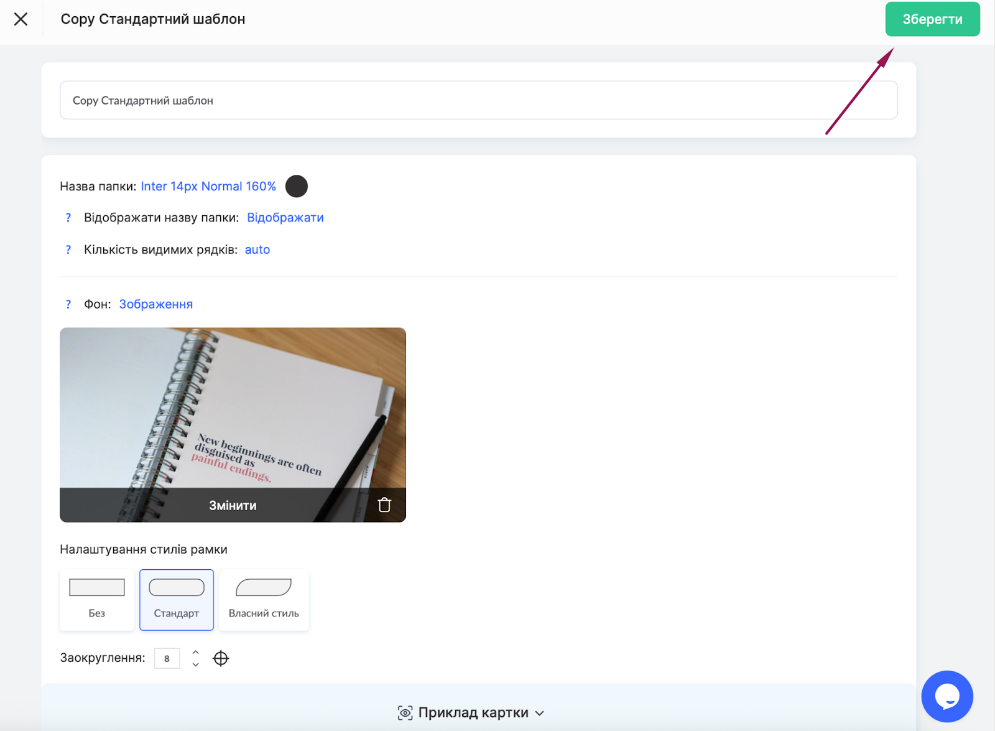Click the eye icon beside Приклад картки
Image resolution: width=995 pixels, height=731 pixels.
click(x=405, y=713)
